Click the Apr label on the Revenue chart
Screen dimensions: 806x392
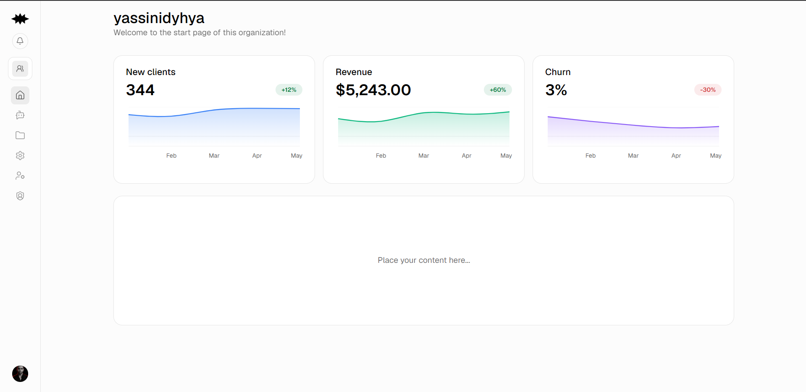467,156
